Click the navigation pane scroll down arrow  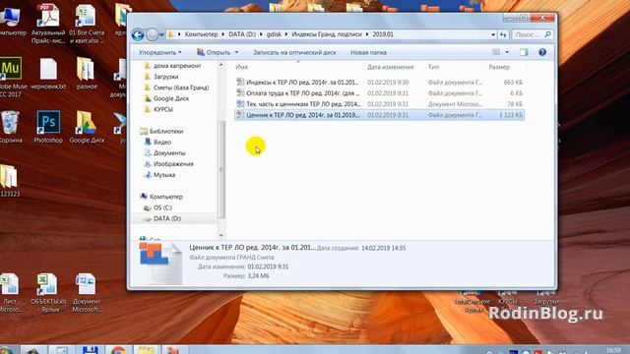tap(220, 235)
